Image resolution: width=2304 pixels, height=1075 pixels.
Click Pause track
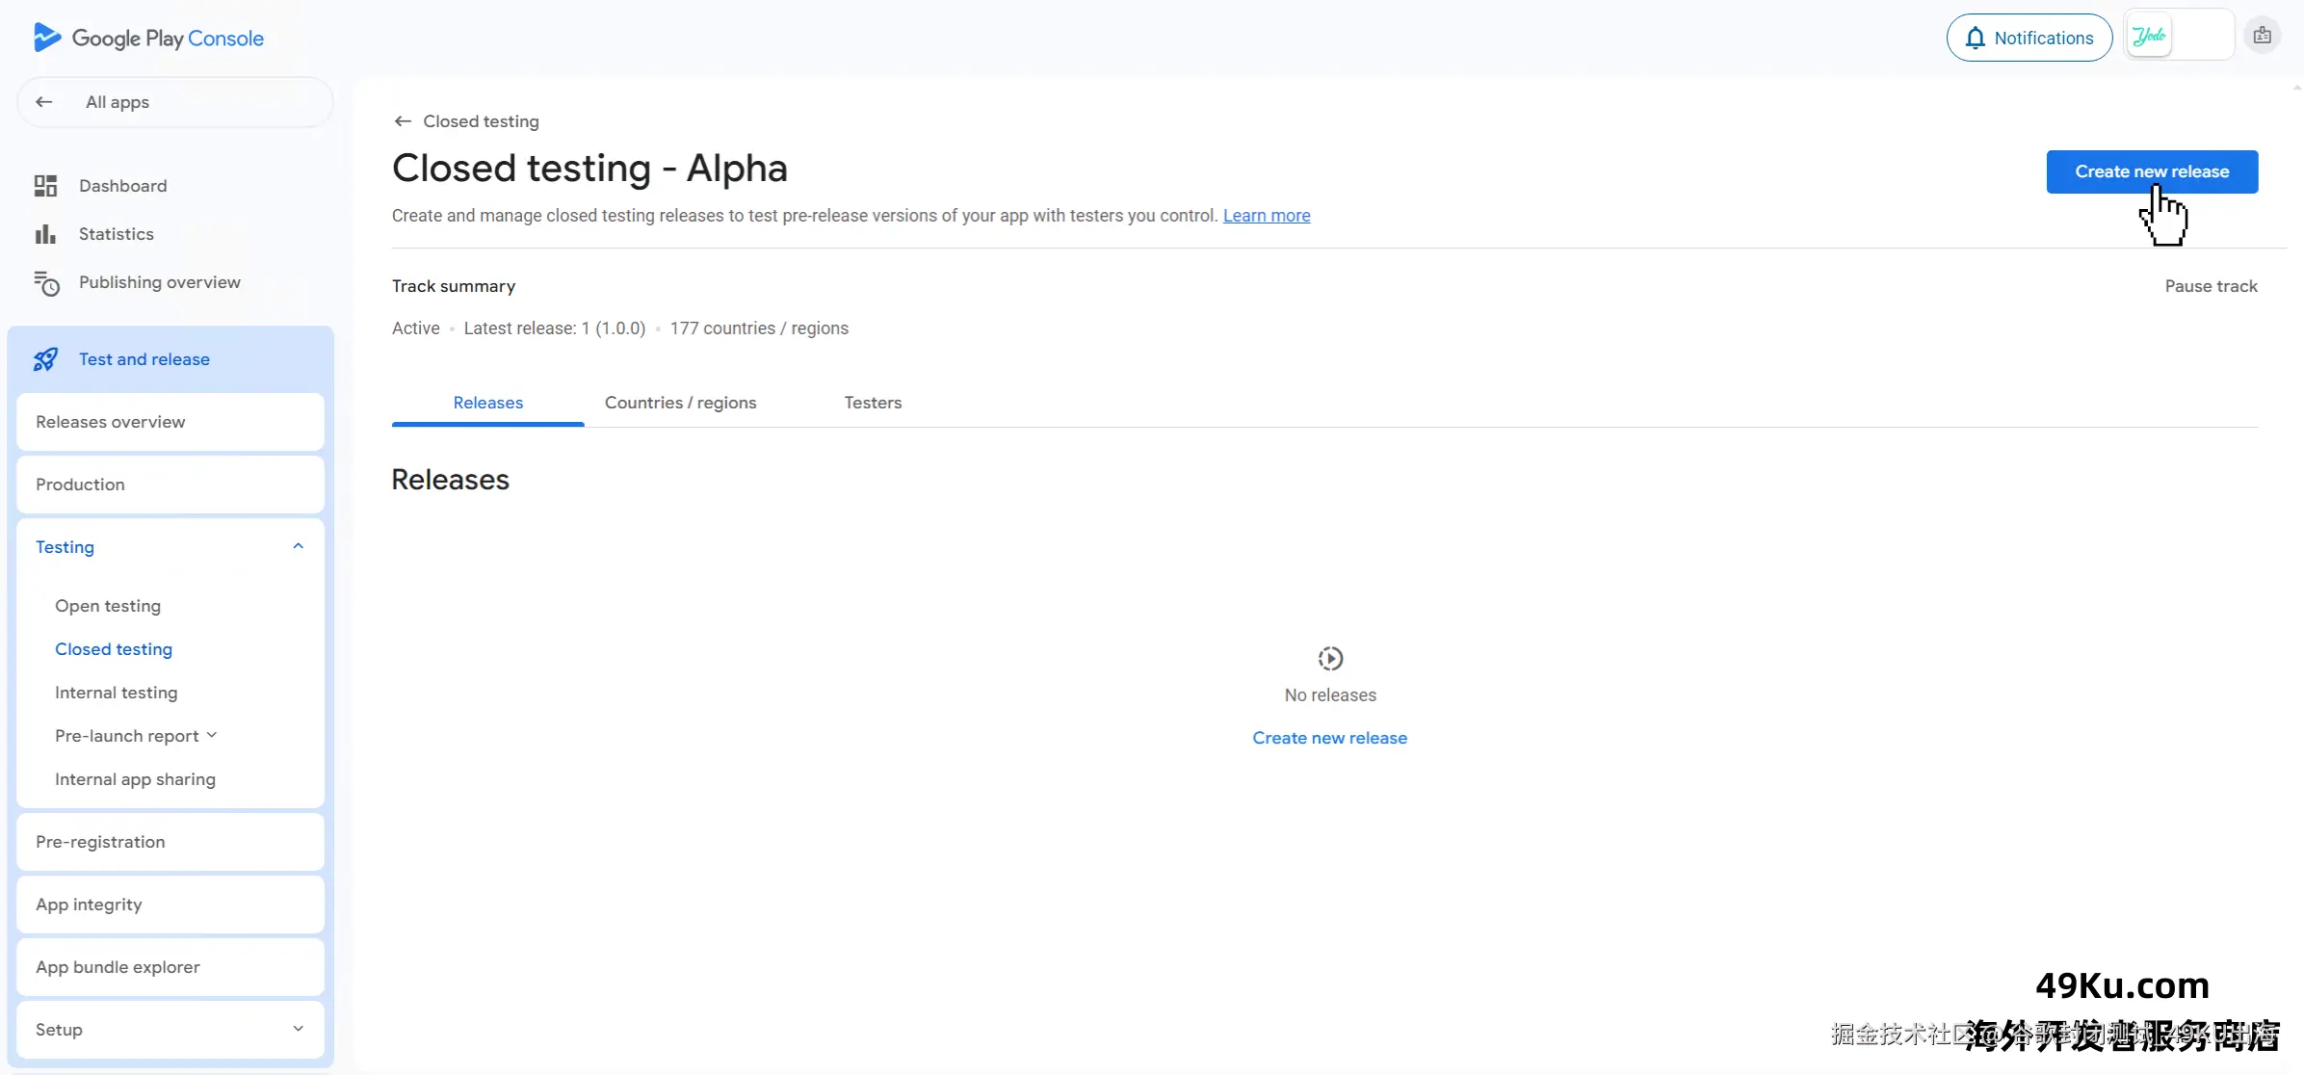(2211, 286)
